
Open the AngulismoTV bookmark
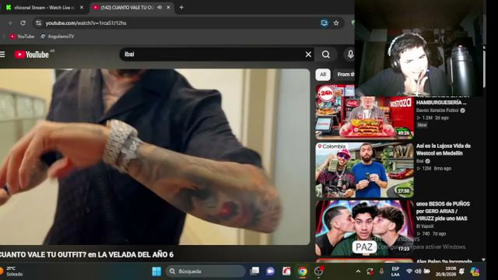(x=57, y=36)
